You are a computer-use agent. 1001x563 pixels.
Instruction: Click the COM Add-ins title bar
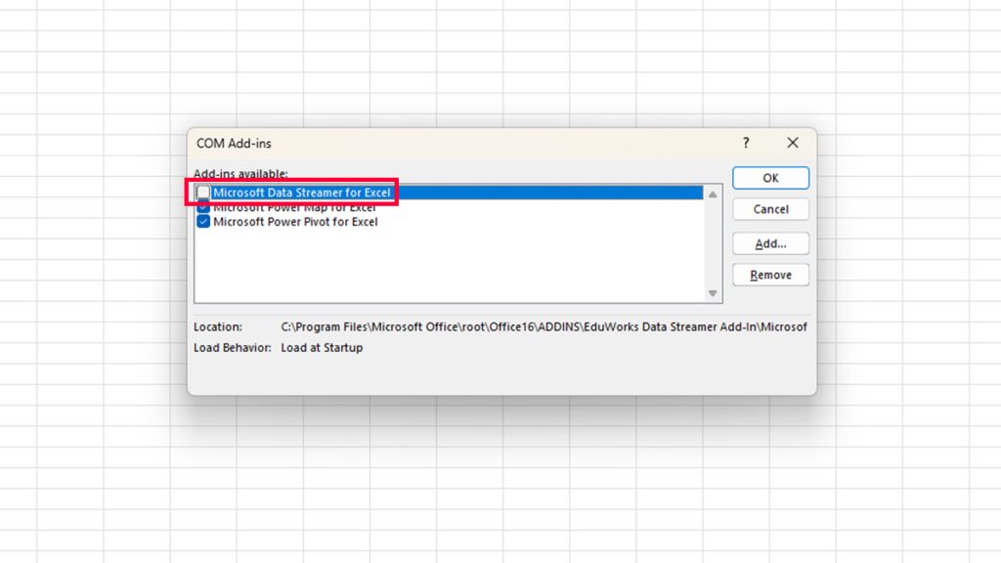(x=440, y=143)
